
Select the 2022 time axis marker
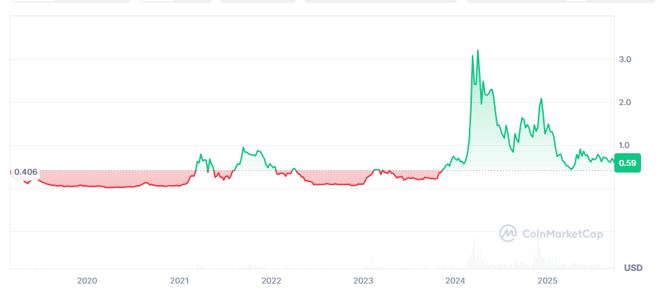[x=271, y=281]
